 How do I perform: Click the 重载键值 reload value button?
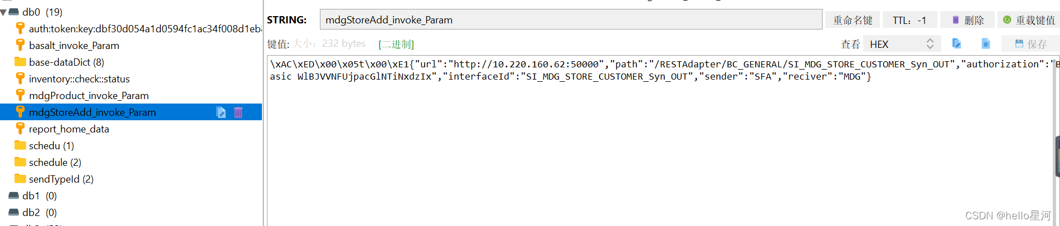(1029, 20)
